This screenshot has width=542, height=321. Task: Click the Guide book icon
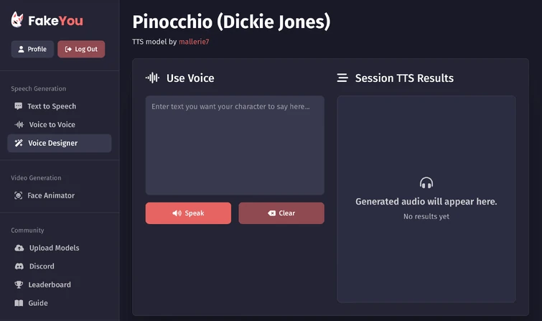pyautogui.click(x=19, y=303)
